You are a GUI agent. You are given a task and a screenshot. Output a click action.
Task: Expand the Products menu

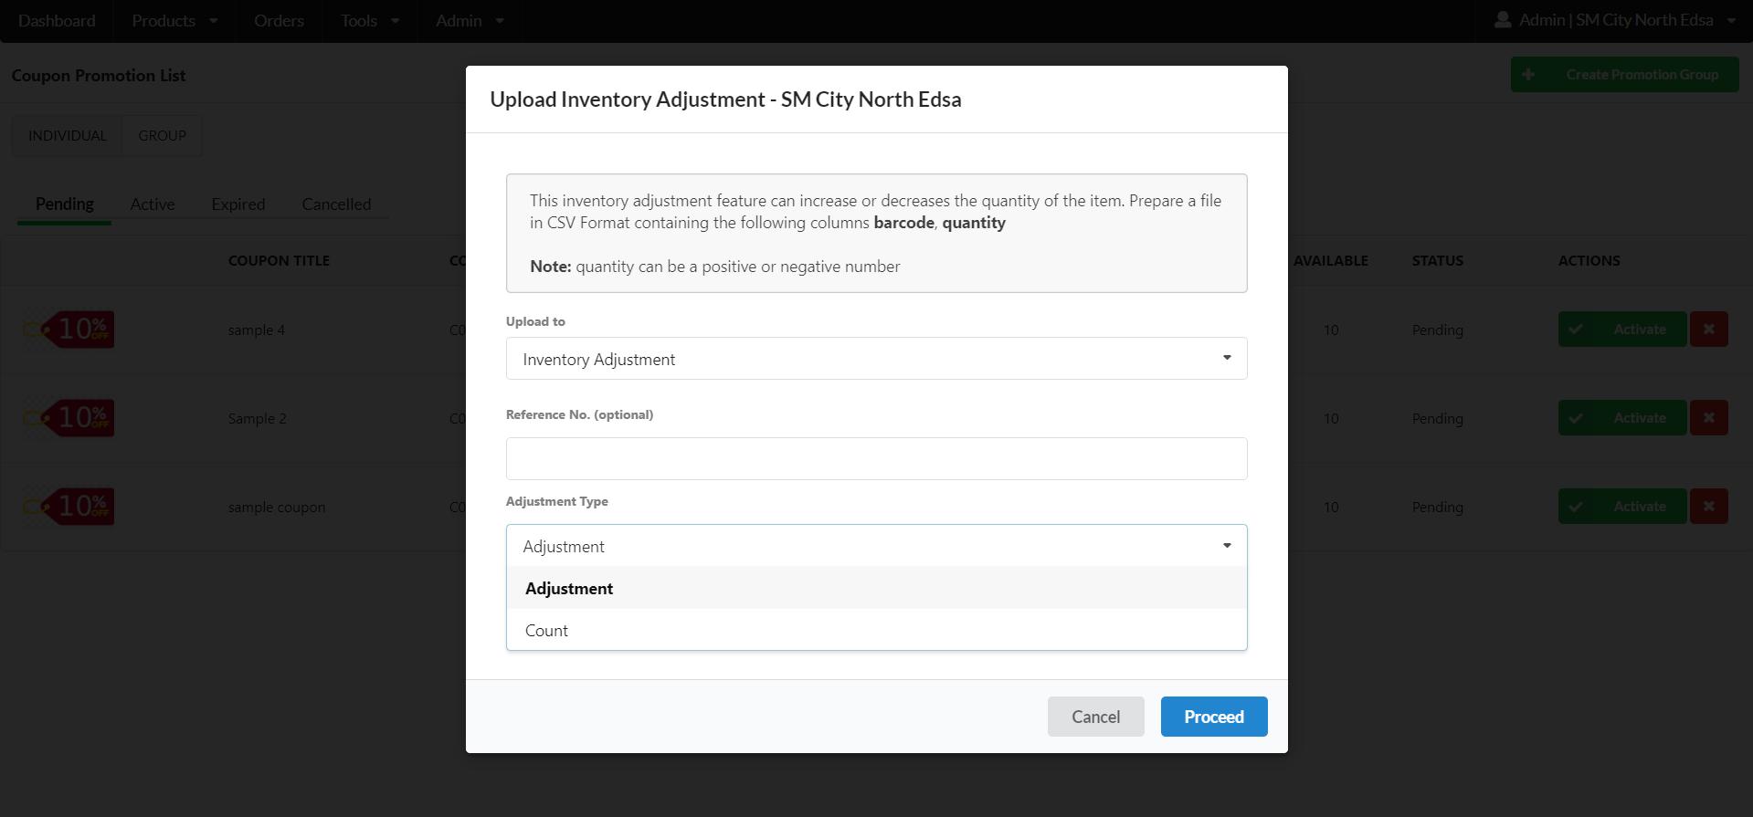pyautogui.click(x=174, y=20)
